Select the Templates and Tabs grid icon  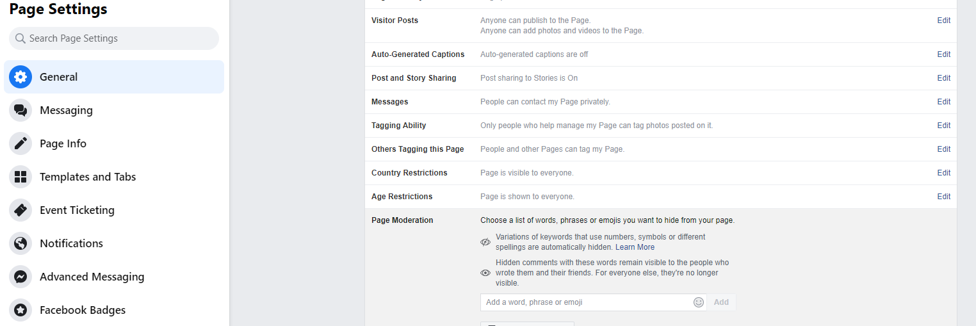[20, 177]
